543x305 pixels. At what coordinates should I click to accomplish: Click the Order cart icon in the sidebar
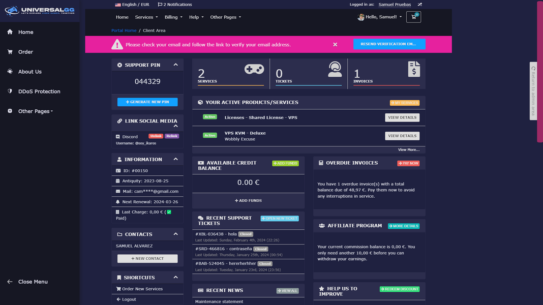tap(9, 52)
